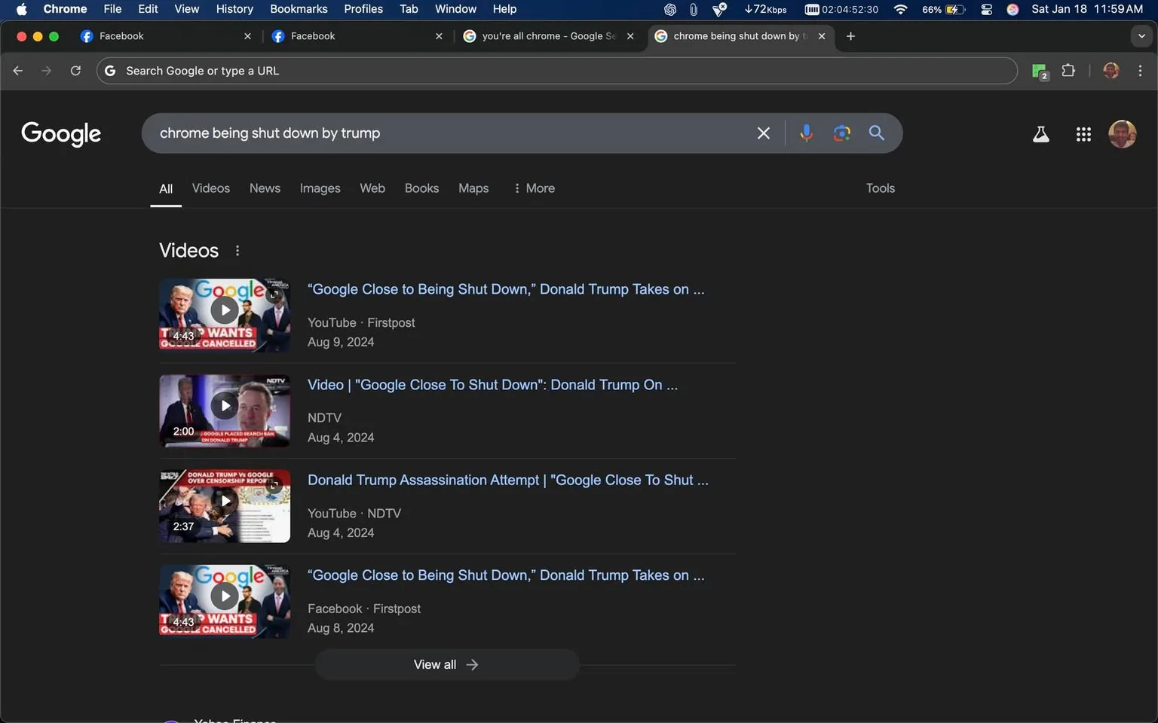
Task: Play the Firstpost video thumbnail
Action: point(224,309)
